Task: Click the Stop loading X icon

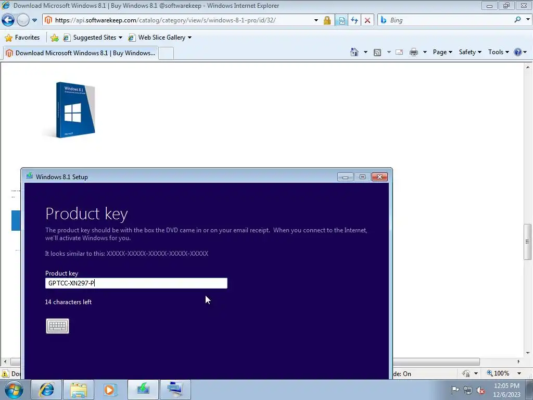Action: click(x=367, y=20)
